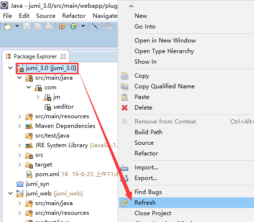Click the target folder icon
The width and height of the screenshot is (254, 222).
29,165
